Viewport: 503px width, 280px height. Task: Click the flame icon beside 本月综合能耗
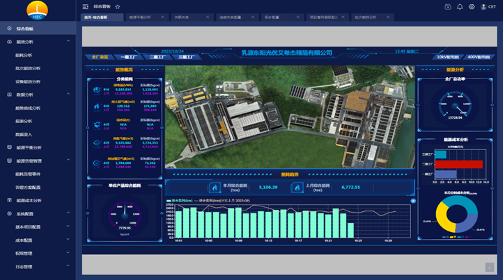click(x=215, y=188)
